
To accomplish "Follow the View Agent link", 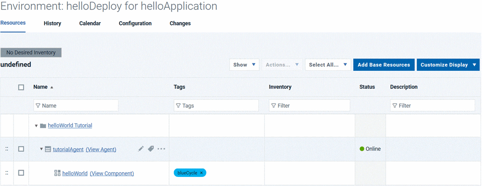I will (x=101, y=149).
